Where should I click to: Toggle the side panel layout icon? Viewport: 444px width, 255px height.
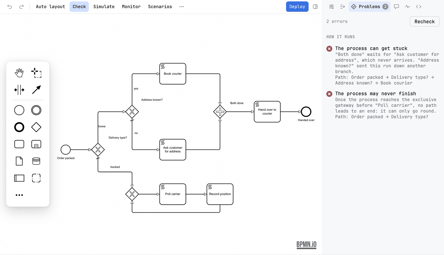tap(315, 7)
